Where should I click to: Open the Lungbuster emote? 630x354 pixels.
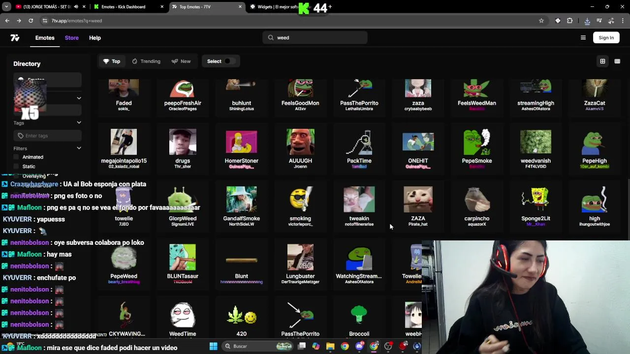click(300, 264)
